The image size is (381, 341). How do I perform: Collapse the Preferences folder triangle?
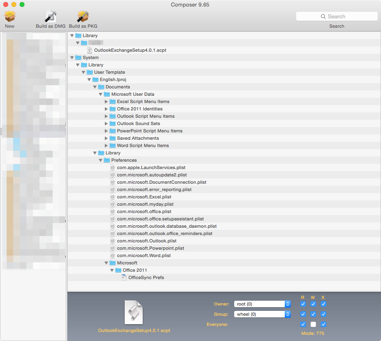pos(101,161)
